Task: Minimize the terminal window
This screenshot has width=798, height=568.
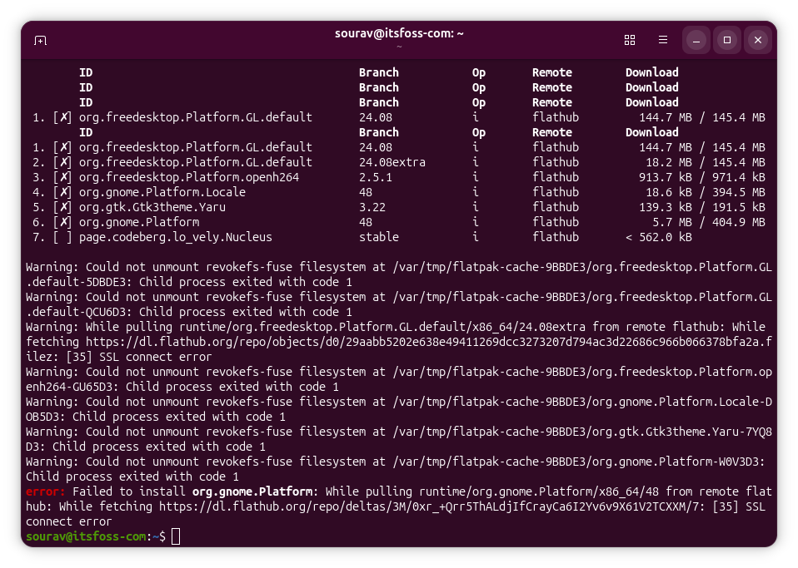Action: pos(696,40)
